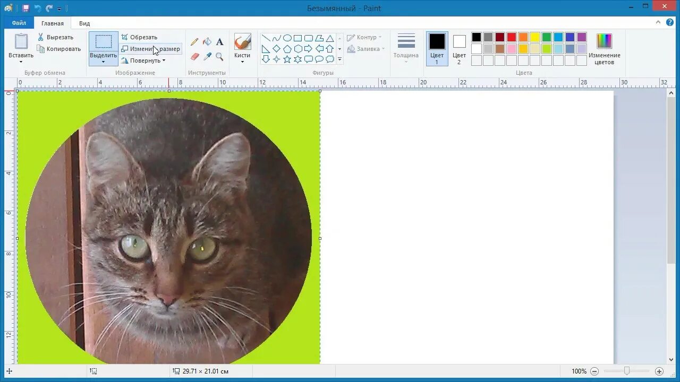Click the Undo arrow in title bar
680x382 pixels.
pos(38,8)
